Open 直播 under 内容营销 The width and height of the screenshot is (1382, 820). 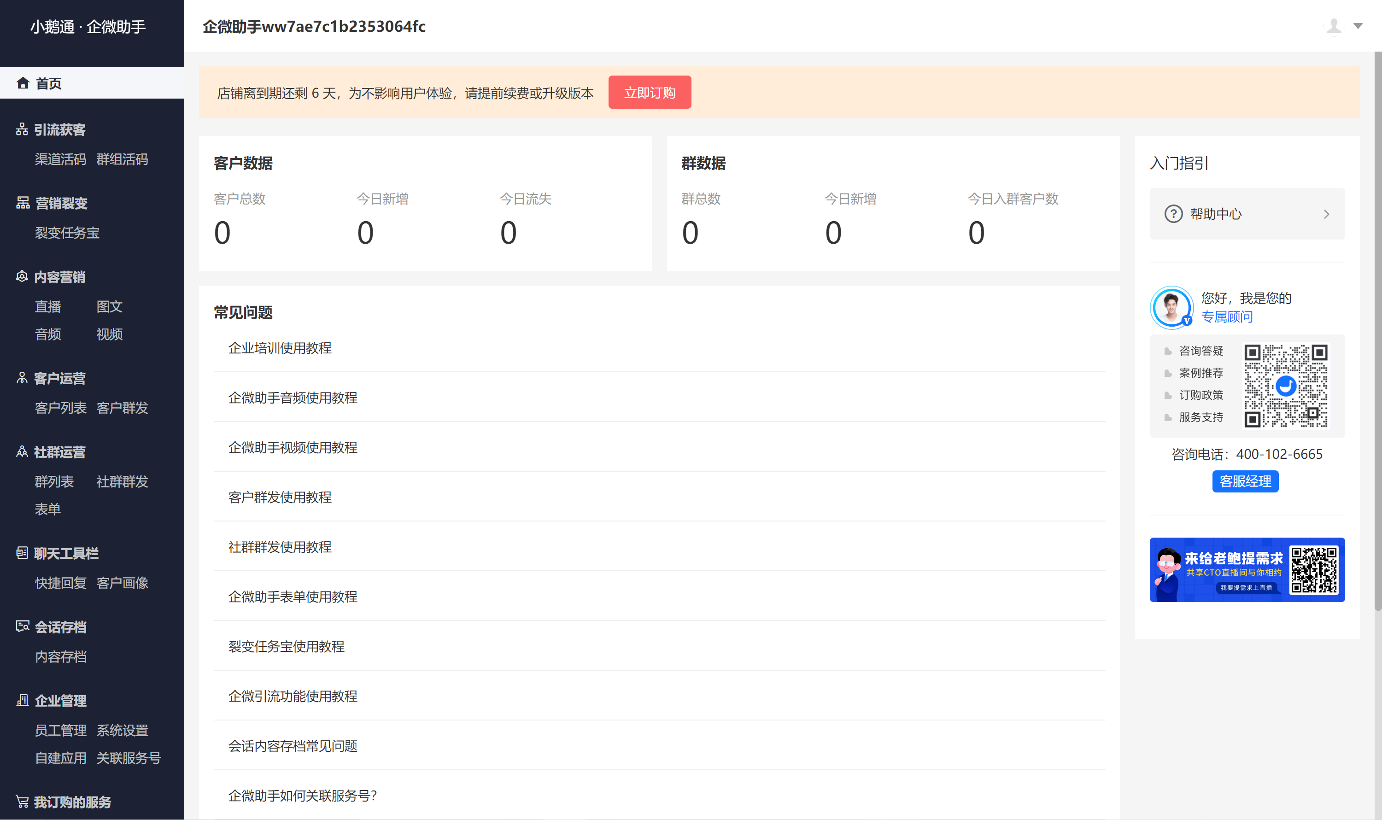coord(47,307)
